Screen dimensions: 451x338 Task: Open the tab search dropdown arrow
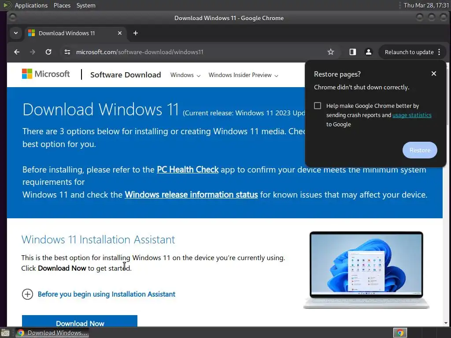[x=16, y=33]
